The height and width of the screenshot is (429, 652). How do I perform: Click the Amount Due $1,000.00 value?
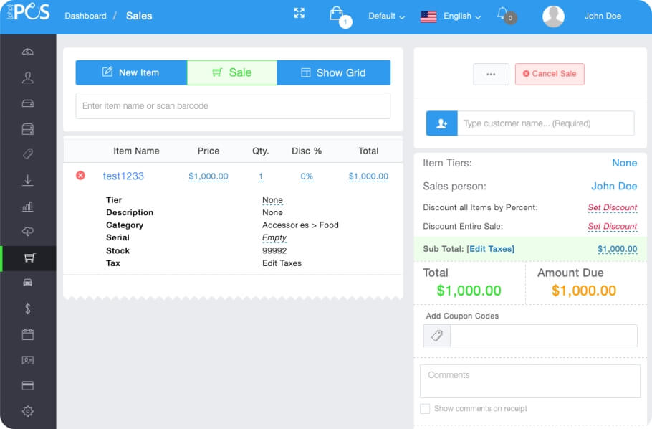584,291
